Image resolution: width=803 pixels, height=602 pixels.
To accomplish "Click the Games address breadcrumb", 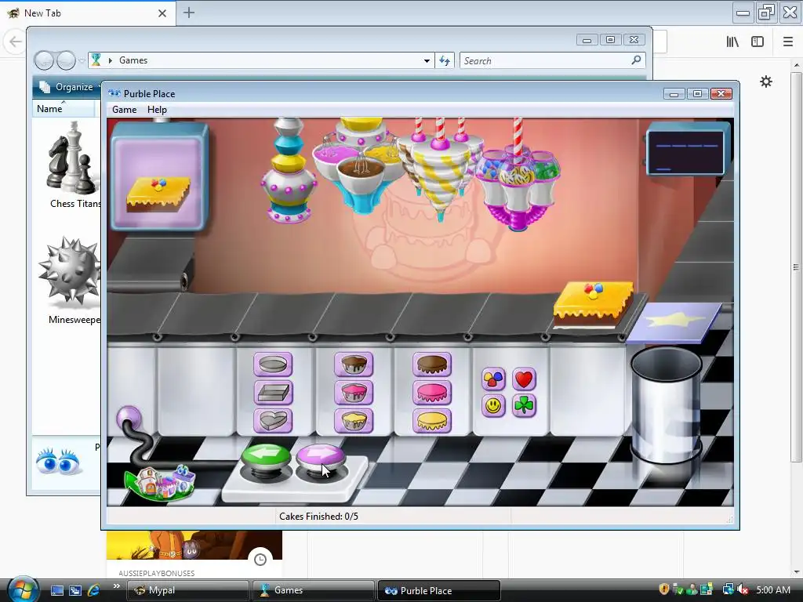I will click(x=133, y=60).
